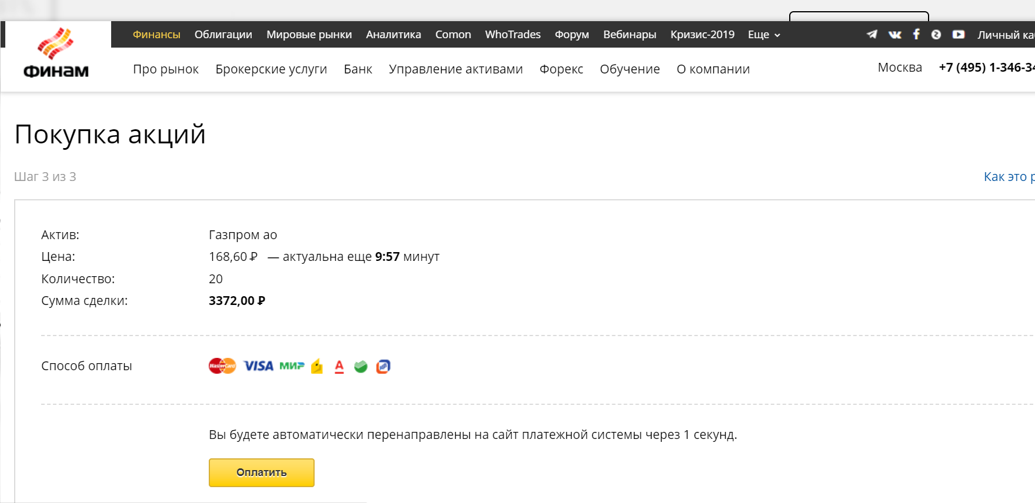The width and height of the screenshot is (1035, 503).
Task: Open Форум in top bar
Action: [x=572, y=35]
